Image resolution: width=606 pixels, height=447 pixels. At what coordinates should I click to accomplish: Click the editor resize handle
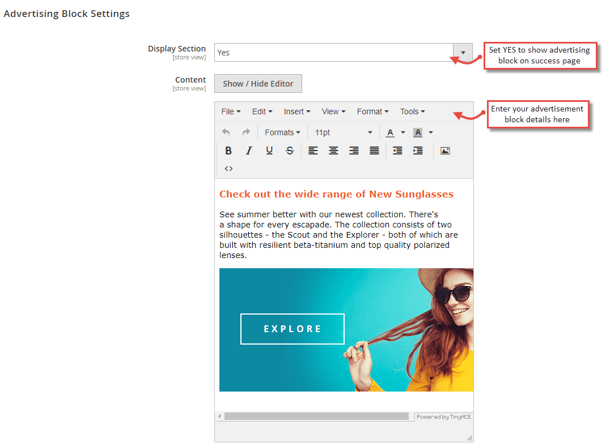(x=469, y=438)
